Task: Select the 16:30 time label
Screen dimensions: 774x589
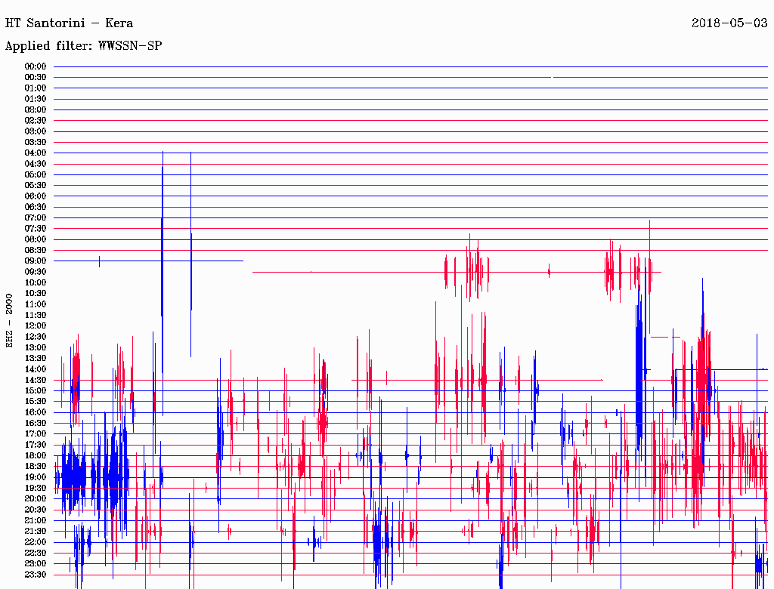Action: point(36,424)
